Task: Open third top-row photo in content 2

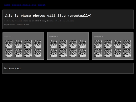Action: 73,44
